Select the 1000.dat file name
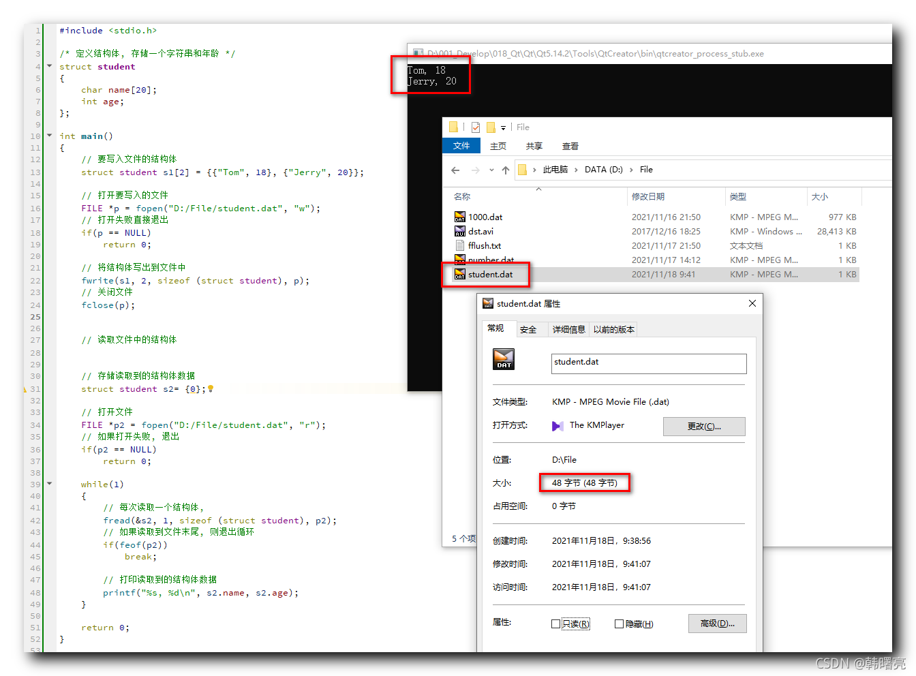Screen dimensions: 916x676 pyautogui.click(x=485, y=217)
